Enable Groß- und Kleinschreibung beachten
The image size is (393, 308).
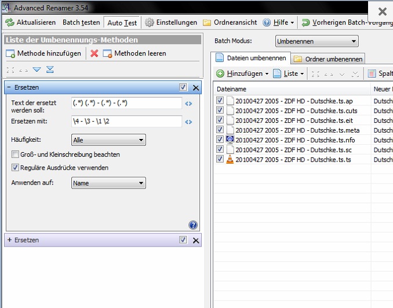click(x=15, y=154)
